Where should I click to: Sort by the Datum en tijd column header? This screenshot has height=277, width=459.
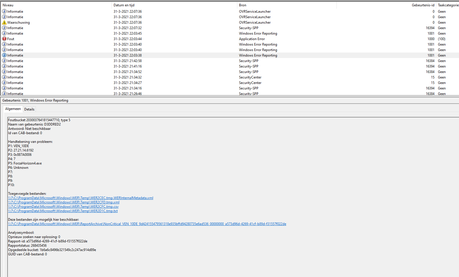pos(174,5)
